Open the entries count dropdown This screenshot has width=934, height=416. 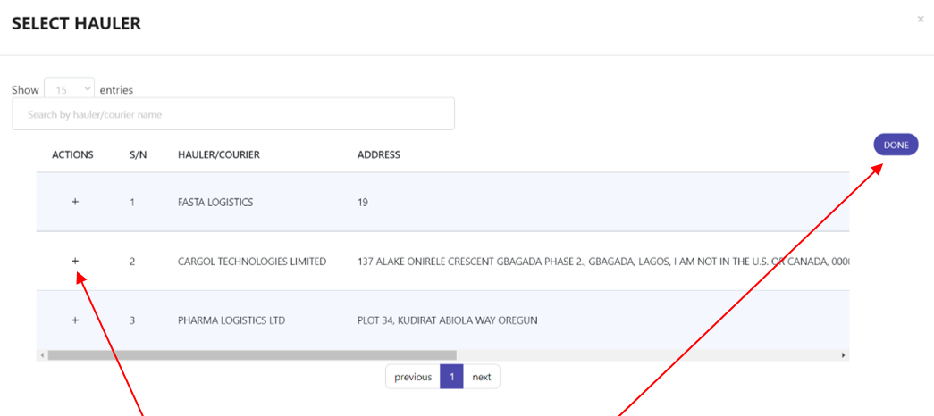(x=69, y=90)
